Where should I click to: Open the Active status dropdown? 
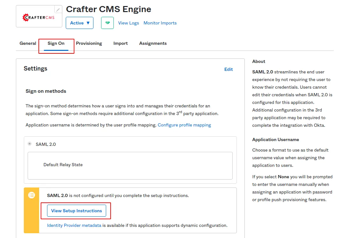click(79, 23)
